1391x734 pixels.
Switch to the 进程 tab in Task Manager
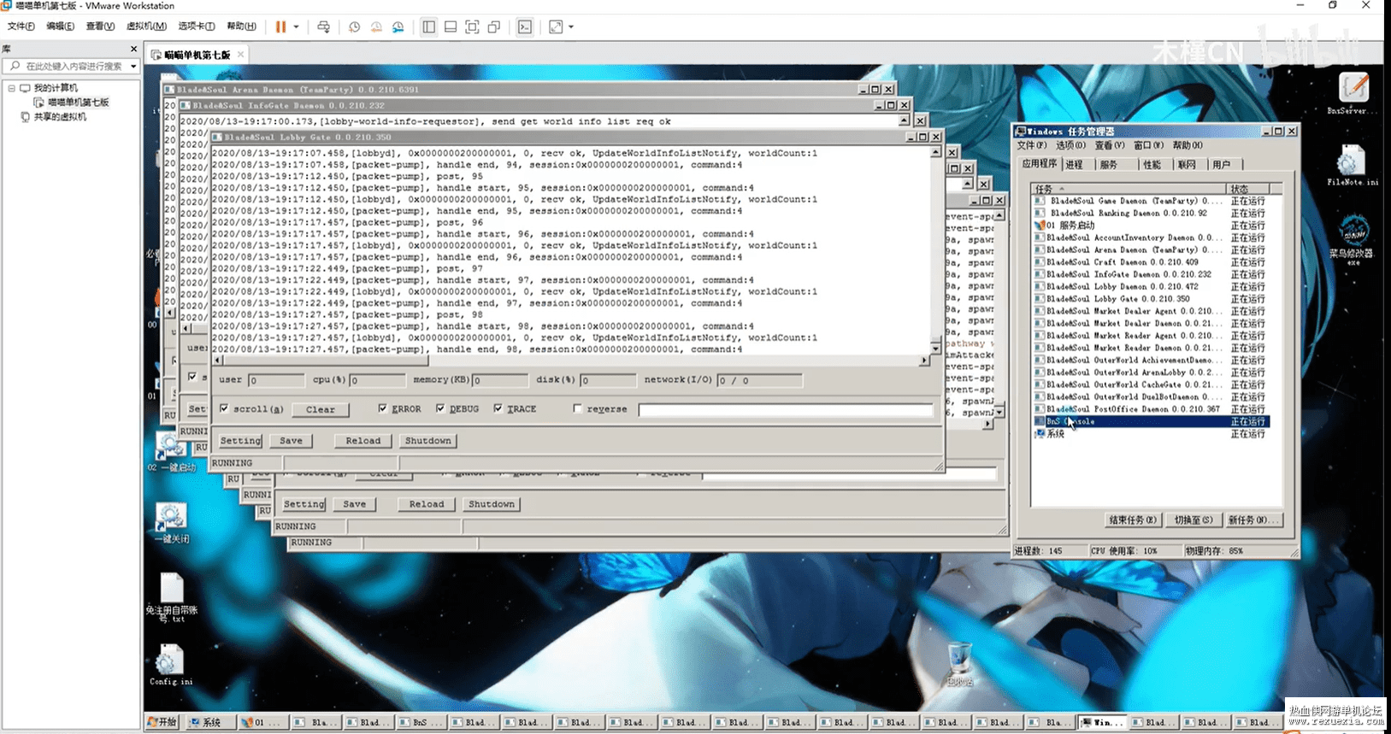tap(1074, 164)
